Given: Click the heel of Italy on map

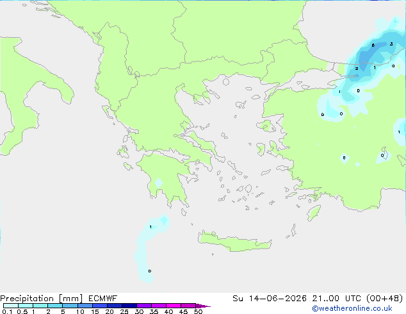Looking at the screenshot, I should pos(66,95).
